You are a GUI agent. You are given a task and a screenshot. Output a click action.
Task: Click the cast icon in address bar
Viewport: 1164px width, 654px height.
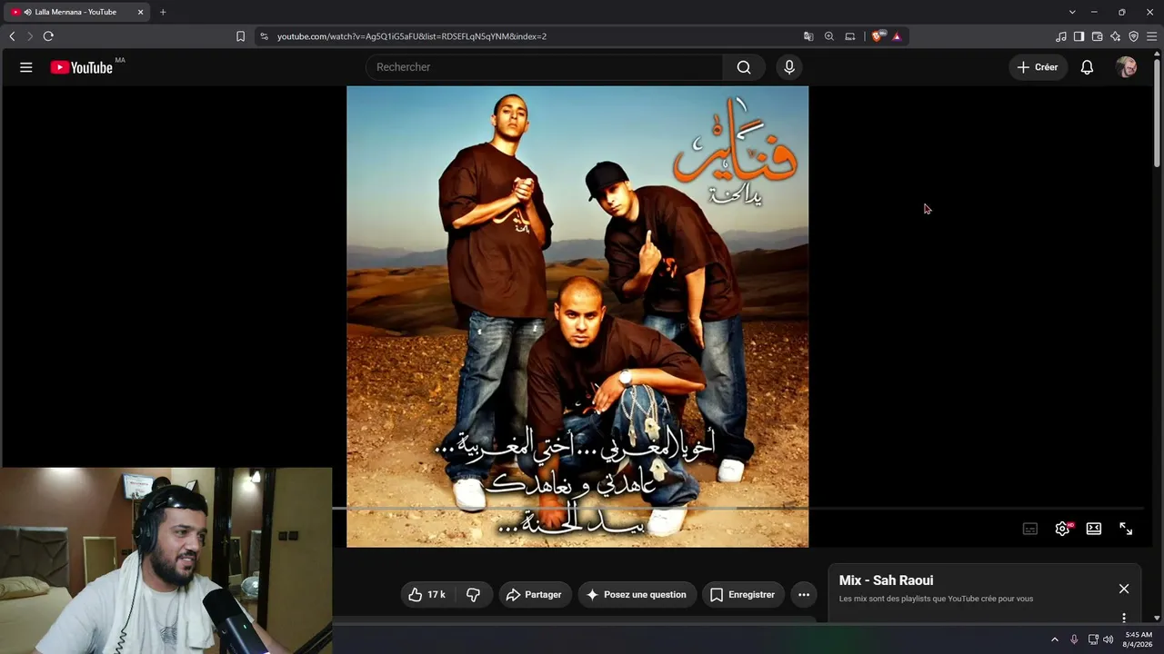tap(850, 36)
